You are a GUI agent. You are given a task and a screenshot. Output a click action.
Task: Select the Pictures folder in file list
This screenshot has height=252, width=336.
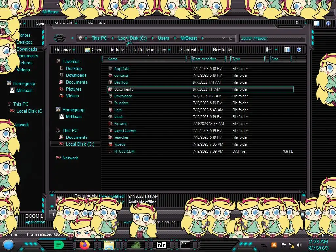(120, 124)
